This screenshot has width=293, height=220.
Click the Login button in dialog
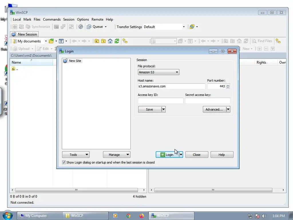(167, 154)
